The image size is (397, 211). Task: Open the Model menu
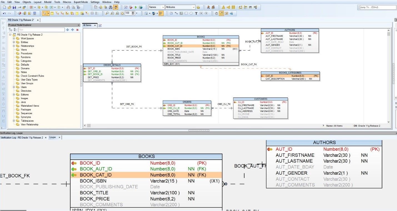pyautogui.click(x=48, y=2)
